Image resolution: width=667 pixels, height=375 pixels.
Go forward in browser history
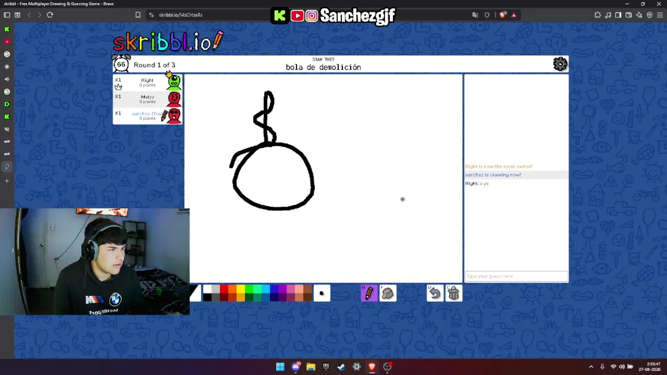click(x=40, y=15)
